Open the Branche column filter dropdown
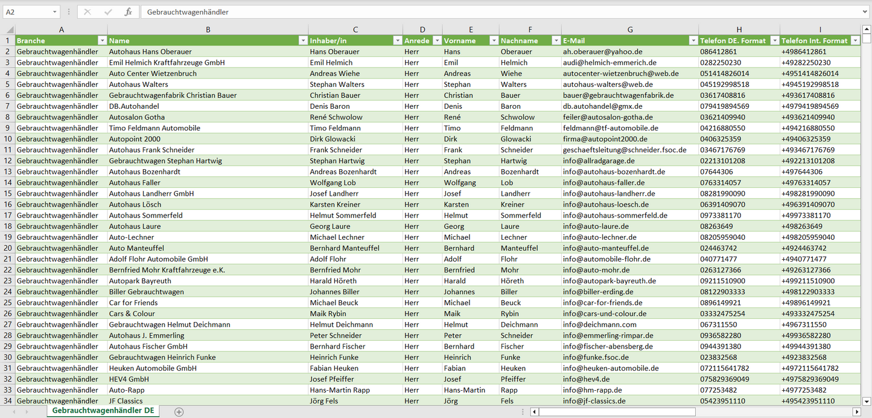Image resolution: width=872 pixels, height=418 pixels. (x=101, y=40)
